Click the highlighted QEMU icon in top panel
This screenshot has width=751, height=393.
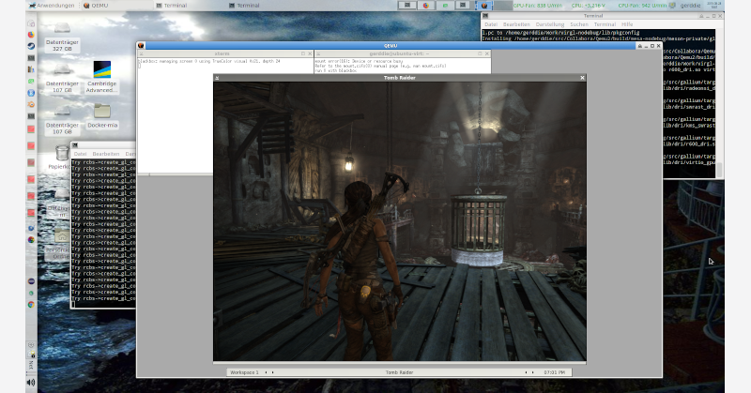(483, 6)
